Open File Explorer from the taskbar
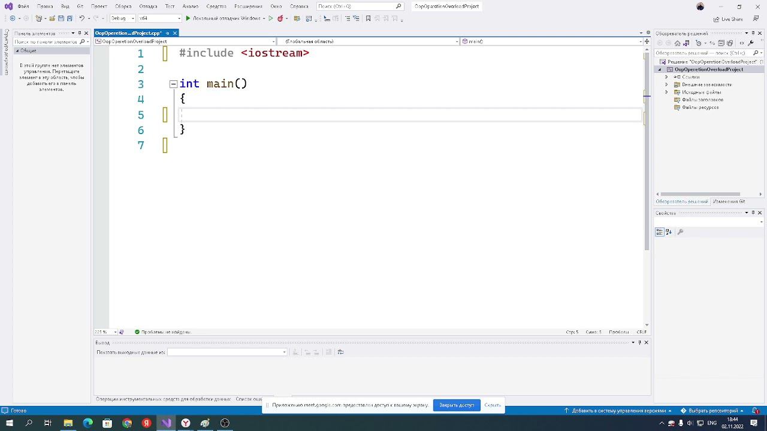Viewport: 767px width, 431px height. coord(68,423)
